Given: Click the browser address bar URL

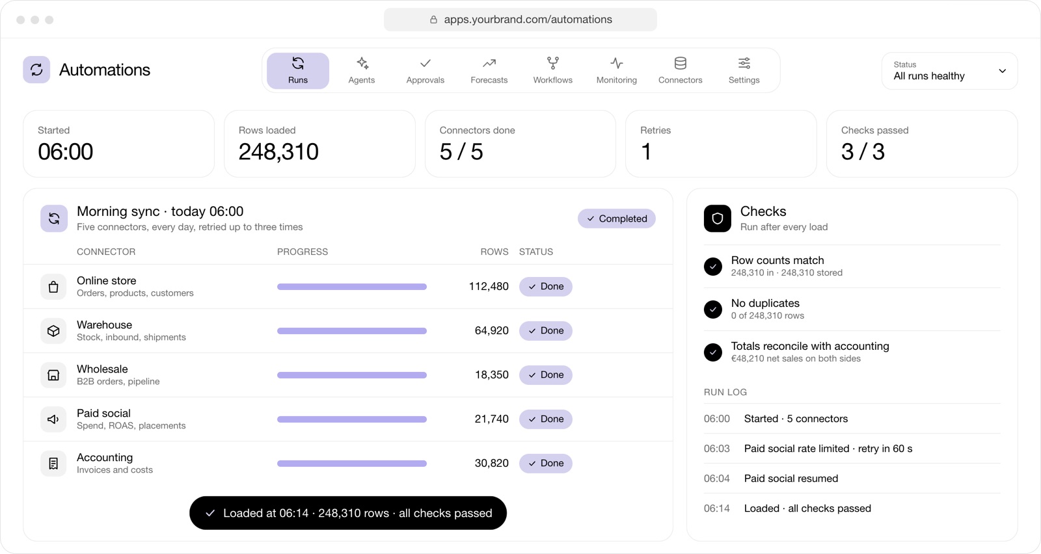Looking at the screenshot, I should (x=528, y=20).
